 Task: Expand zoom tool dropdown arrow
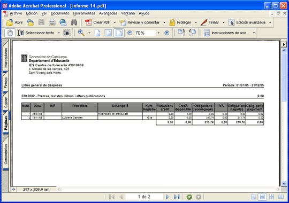[x=89, y=33]
